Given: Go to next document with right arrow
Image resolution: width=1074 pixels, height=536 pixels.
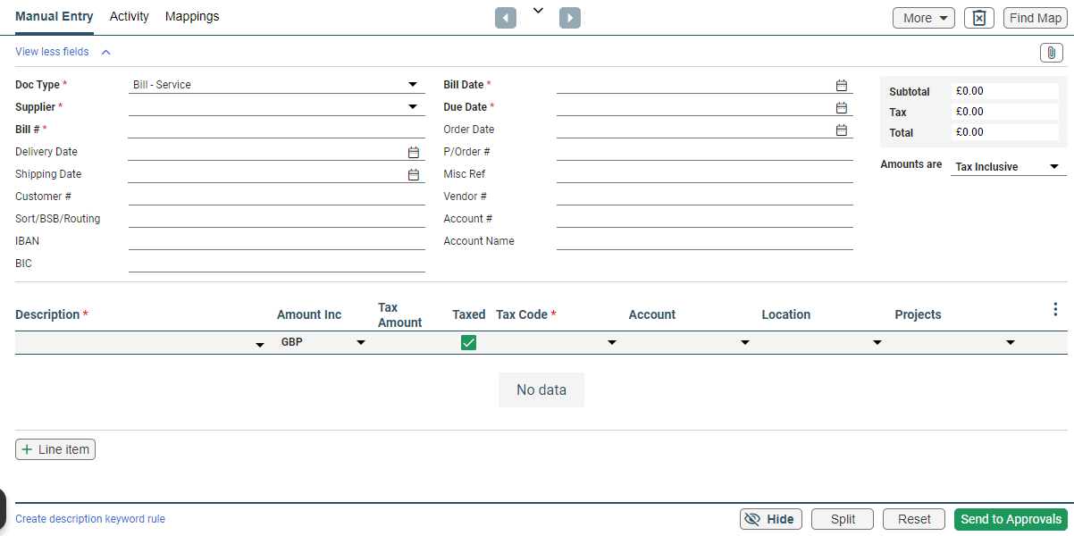Looking at the screenshot, I should 569,17.
